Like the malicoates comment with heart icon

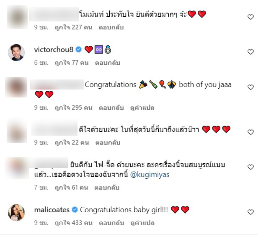tap(251, 212)
